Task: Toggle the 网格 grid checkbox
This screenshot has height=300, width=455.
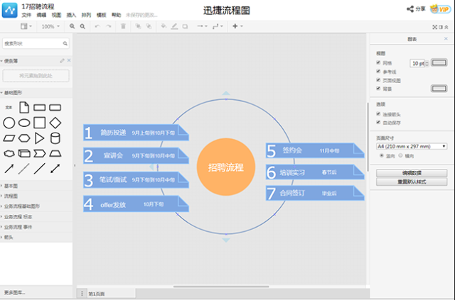Action: coord(378,62)
